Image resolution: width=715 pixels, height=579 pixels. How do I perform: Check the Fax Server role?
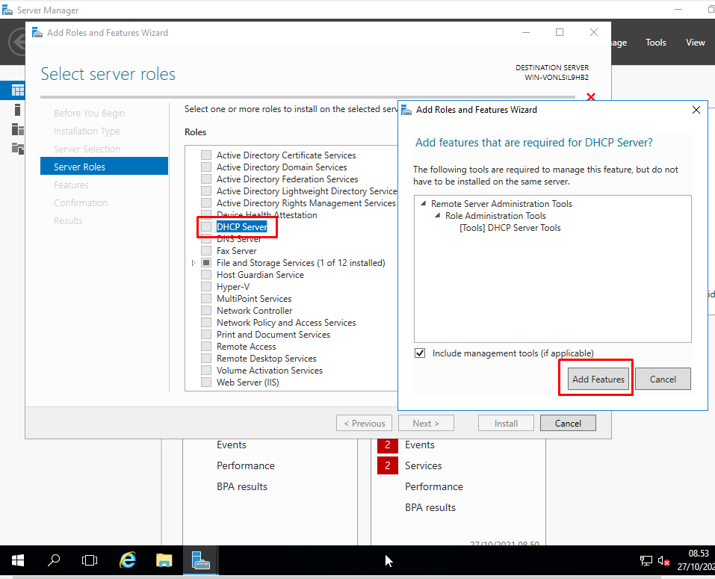[x=206, y=251]
